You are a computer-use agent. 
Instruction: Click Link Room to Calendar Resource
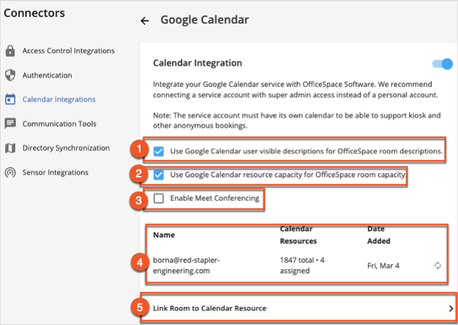point(209,308)
